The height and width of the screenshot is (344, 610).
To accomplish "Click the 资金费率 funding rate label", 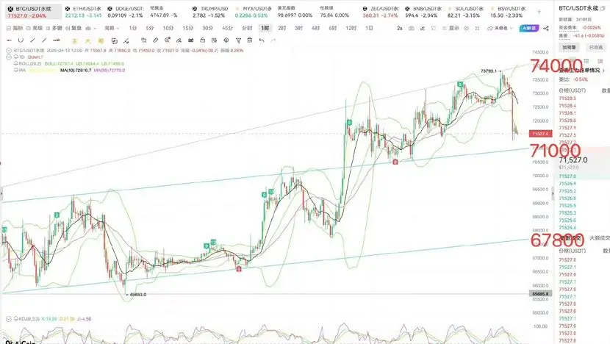I will (x=568, y=28).
